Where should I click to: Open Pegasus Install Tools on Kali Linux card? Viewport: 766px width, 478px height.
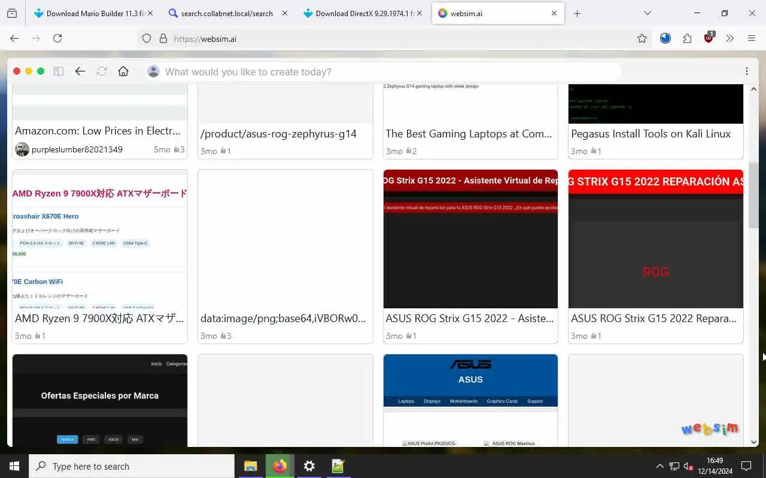pyautogui.click(x=651, y=134)
